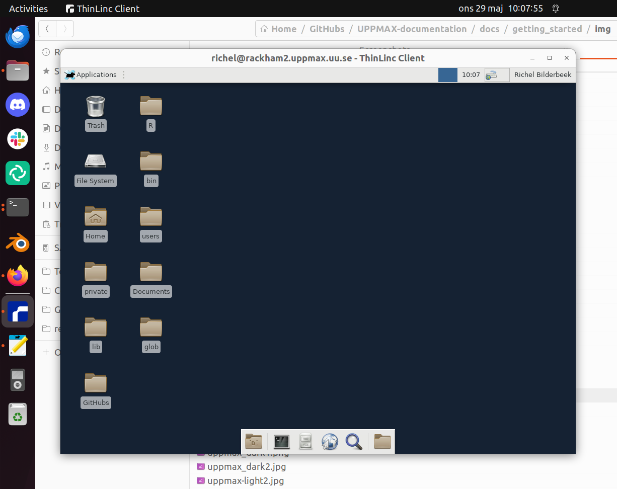This screenshot has width=617, height=489.
Task: Open the home folder icon in bottom panel
Action: (382, 442)
